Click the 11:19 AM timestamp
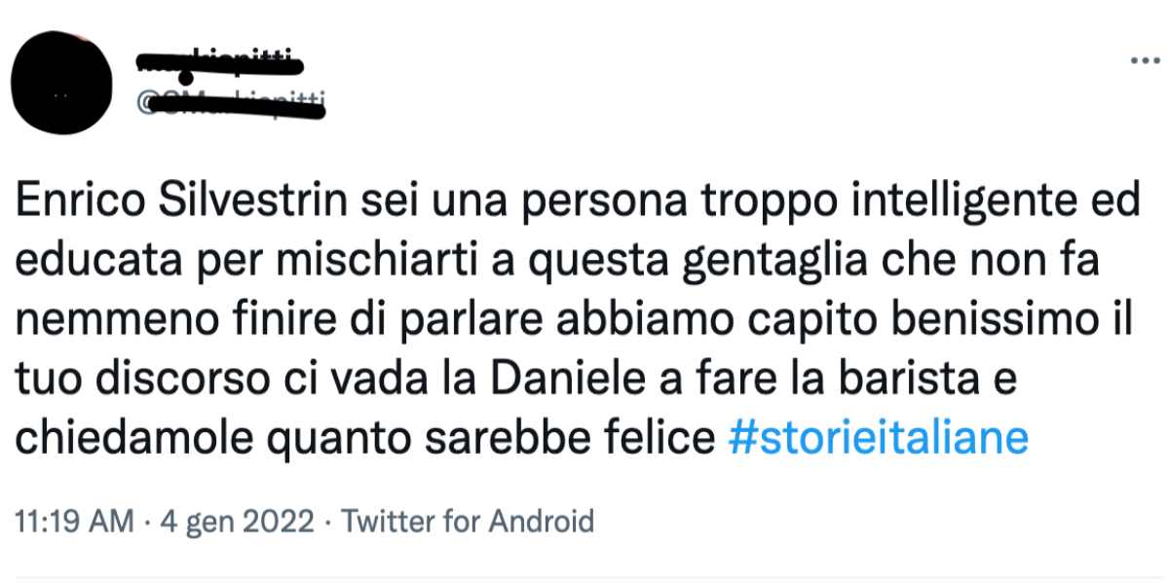This screenshot has height=584, width=1169. point(75,522)
